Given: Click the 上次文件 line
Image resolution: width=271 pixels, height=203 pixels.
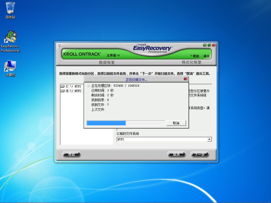Looking at the screenshot, I should click(x=98, y=109).
